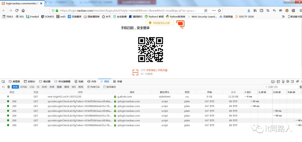Go back to the previous page
Screen dimensions: 302x142
[x=4, y=11]
